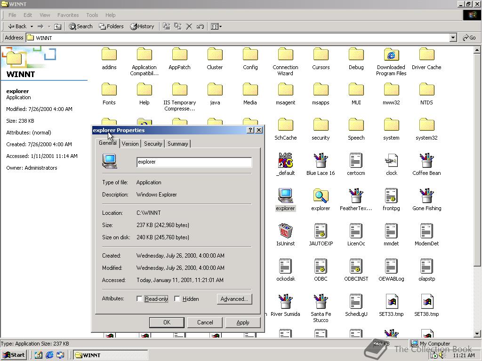Click the Move To toolbar icon
The image size is (482, 361).
point(166,26)
